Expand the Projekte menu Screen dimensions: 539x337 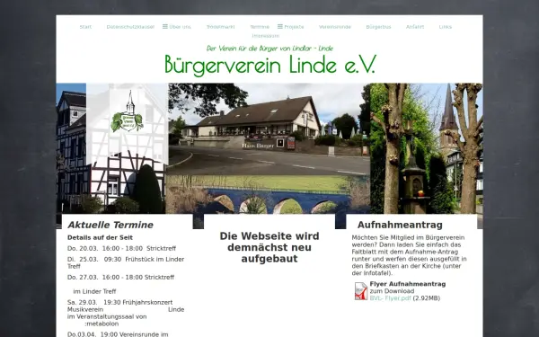tap(294, 27)
